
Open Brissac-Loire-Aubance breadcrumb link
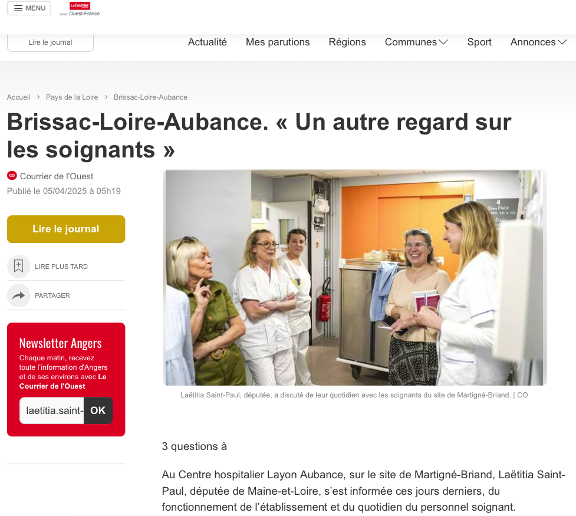point(150,97)
